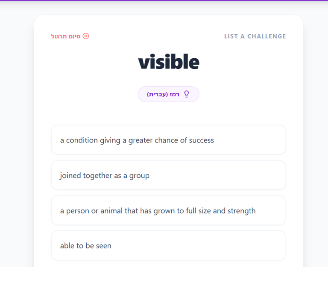End the practice session via red link
This screenshot has width=328, height=287.
pos(66,36)
